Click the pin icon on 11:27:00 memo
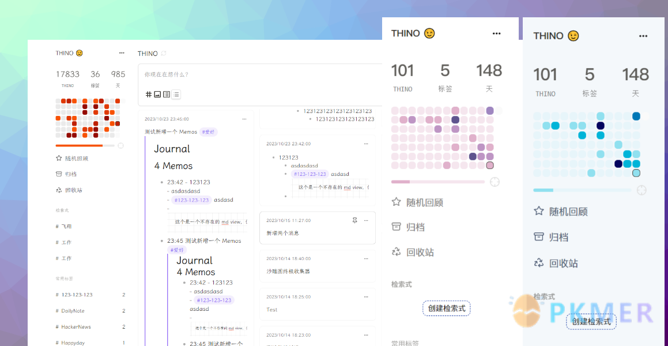 click(355, 220)
